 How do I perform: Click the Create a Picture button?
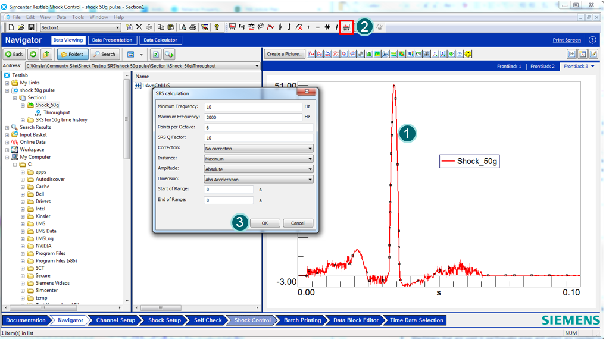click(x=285, y=54)
